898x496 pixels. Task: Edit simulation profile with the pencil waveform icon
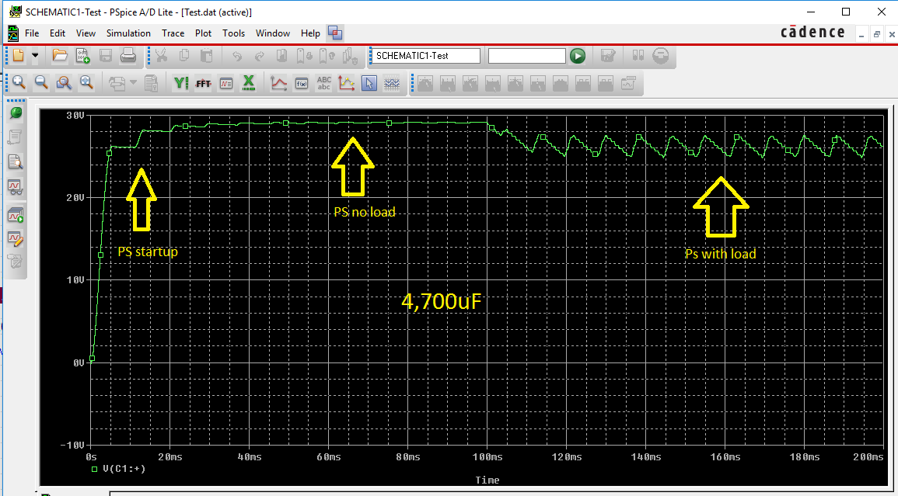coord(16,238)
